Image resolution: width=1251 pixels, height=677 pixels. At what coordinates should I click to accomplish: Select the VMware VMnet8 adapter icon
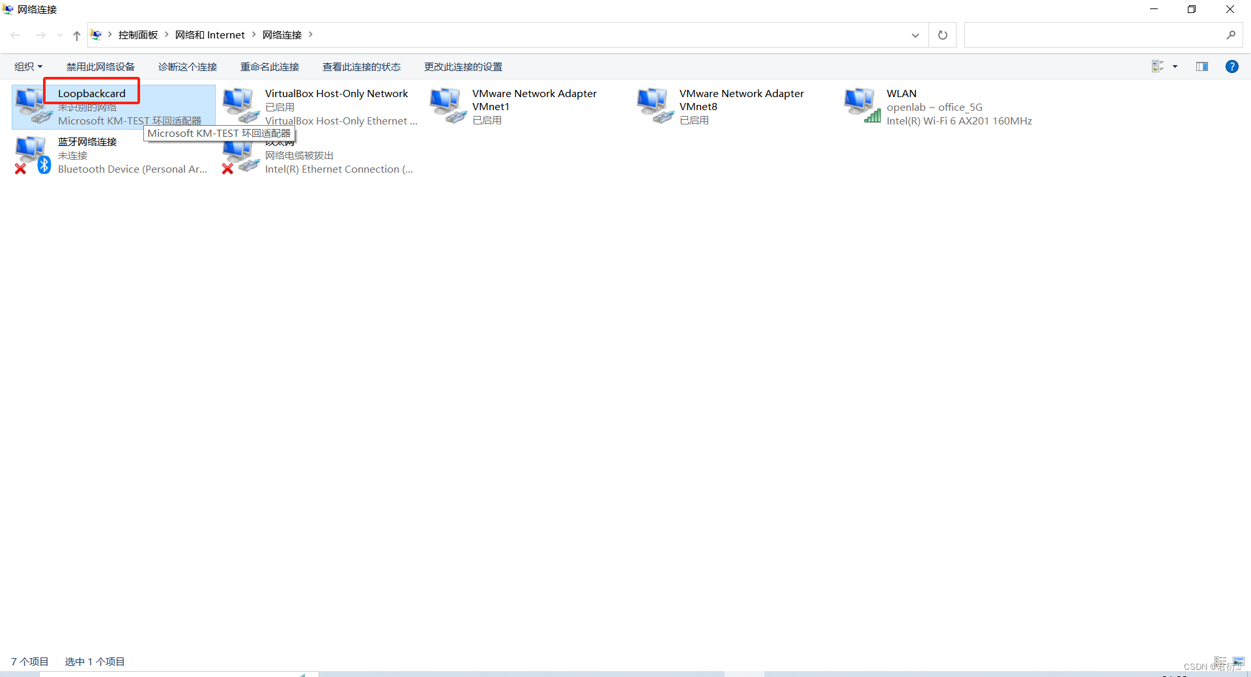(655, 106)
